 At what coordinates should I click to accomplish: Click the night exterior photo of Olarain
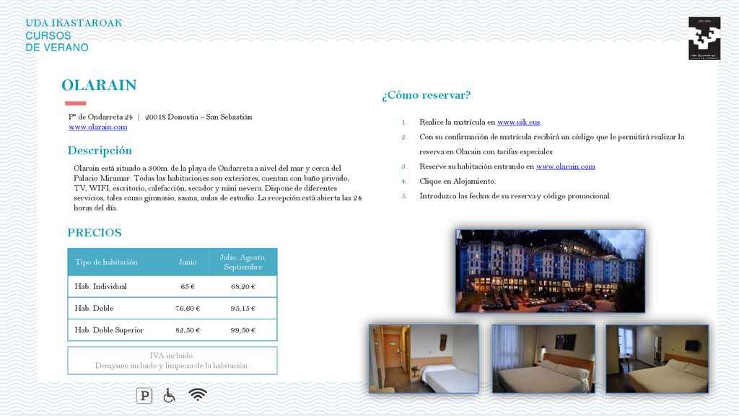coord(550,271)
